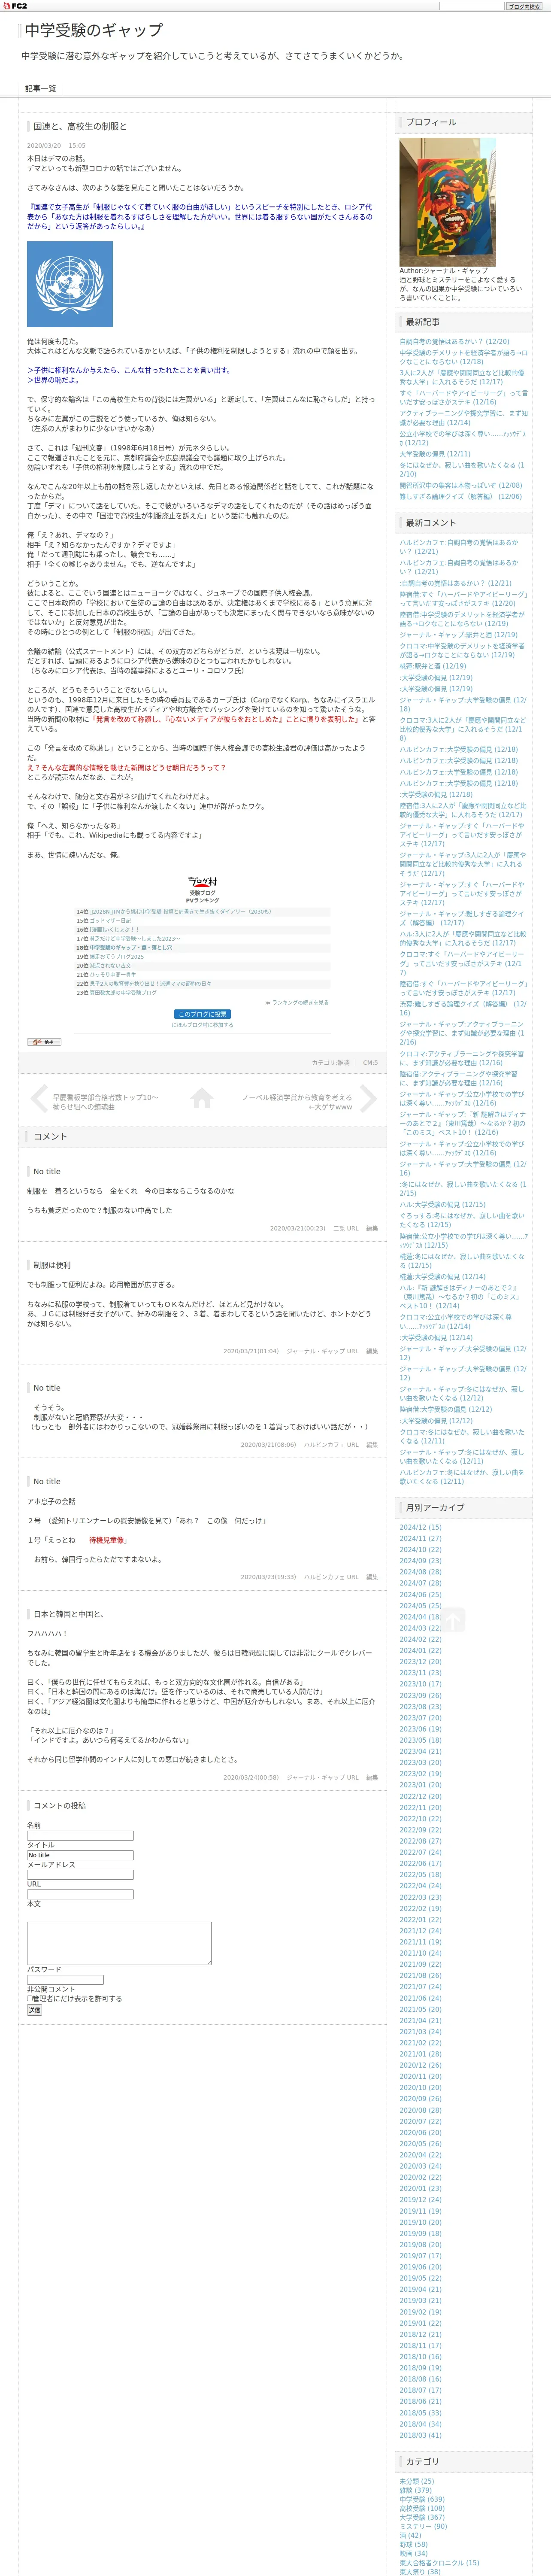551x2576 pixels.
Task: Open archive 2022/12 (20)
Action: (x=420, y=1797)
